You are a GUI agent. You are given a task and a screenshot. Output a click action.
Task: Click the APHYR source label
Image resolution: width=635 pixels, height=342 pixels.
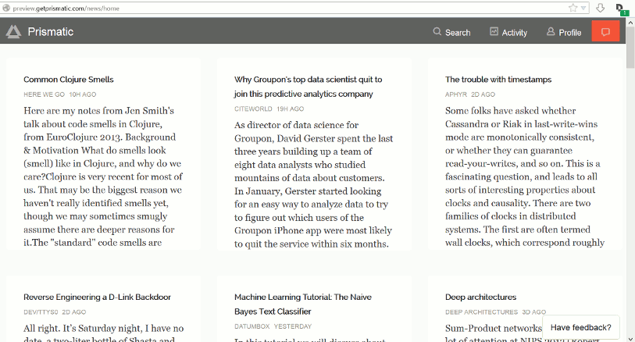coord(456,94)
